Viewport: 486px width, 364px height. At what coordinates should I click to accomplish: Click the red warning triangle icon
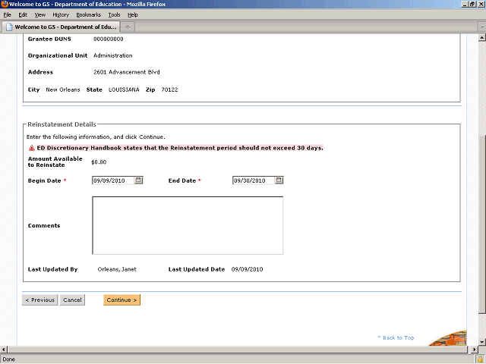point(32,148)
